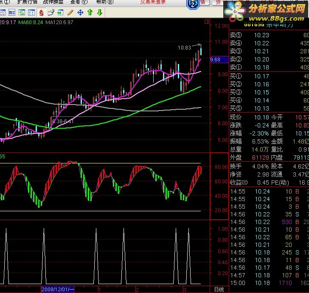
Task: Select the 买② row at 10.16
Action: tap(269, 84)
